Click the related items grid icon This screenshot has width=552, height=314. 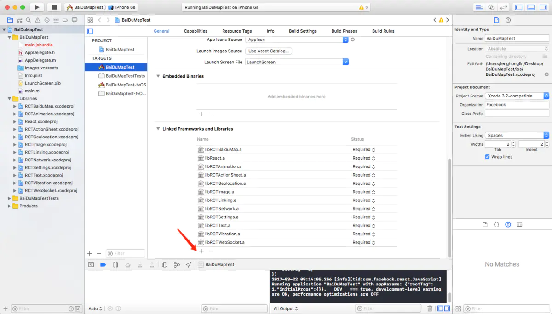(x=90, y=20)
